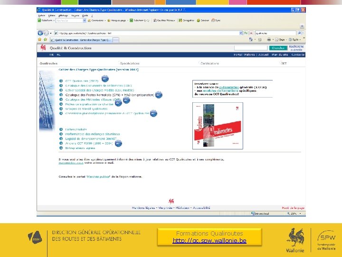Click Gauthier Michaux identity toolbar button
This screenshot has height=257, width=342.
pos(164,20)
